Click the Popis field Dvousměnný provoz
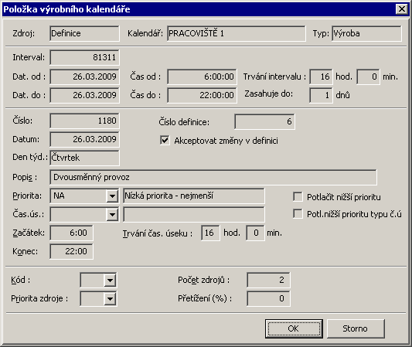The height and width of the screenshot is (347, 412). click(213, 177)
